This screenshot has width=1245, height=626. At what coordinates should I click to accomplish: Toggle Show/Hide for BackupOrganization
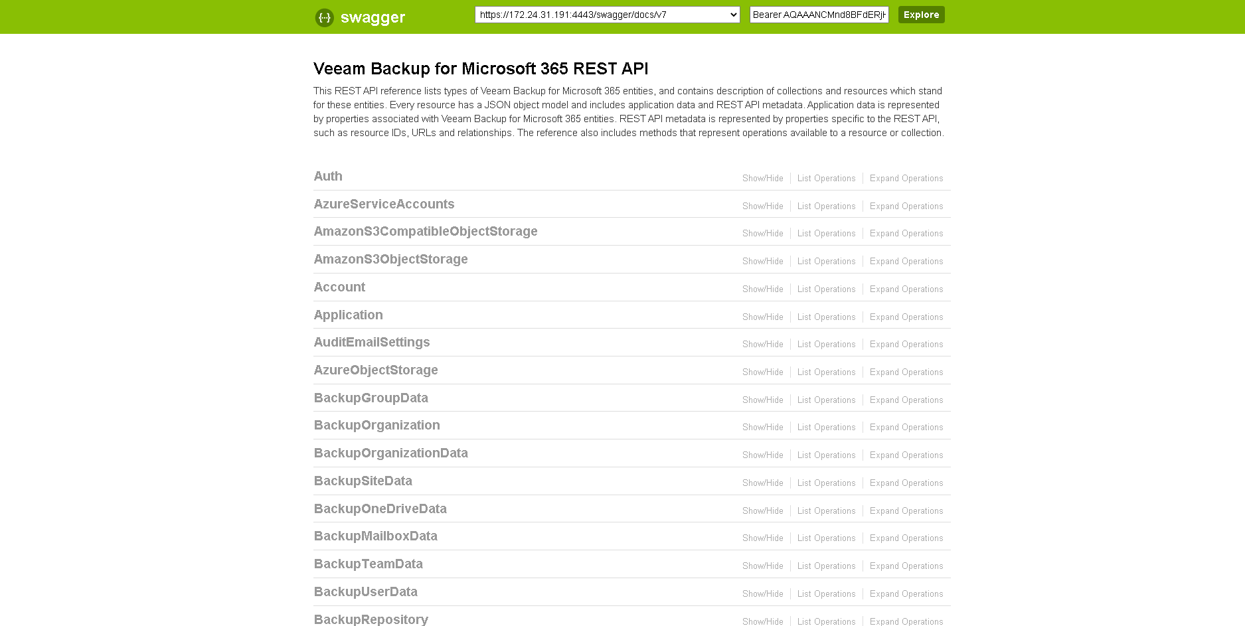click(762, 428)
